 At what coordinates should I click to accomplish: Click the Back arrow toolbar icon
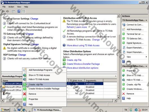(3, 11)
